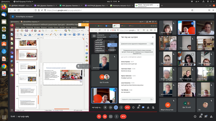
Task: Bookmark this page with the star icon
Action: [192, 10]
